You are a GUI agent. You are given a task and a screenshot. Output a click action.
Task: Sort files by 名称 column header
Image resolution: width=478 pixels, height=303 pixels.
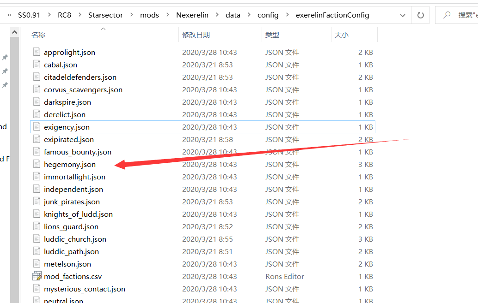pos(38,35)
